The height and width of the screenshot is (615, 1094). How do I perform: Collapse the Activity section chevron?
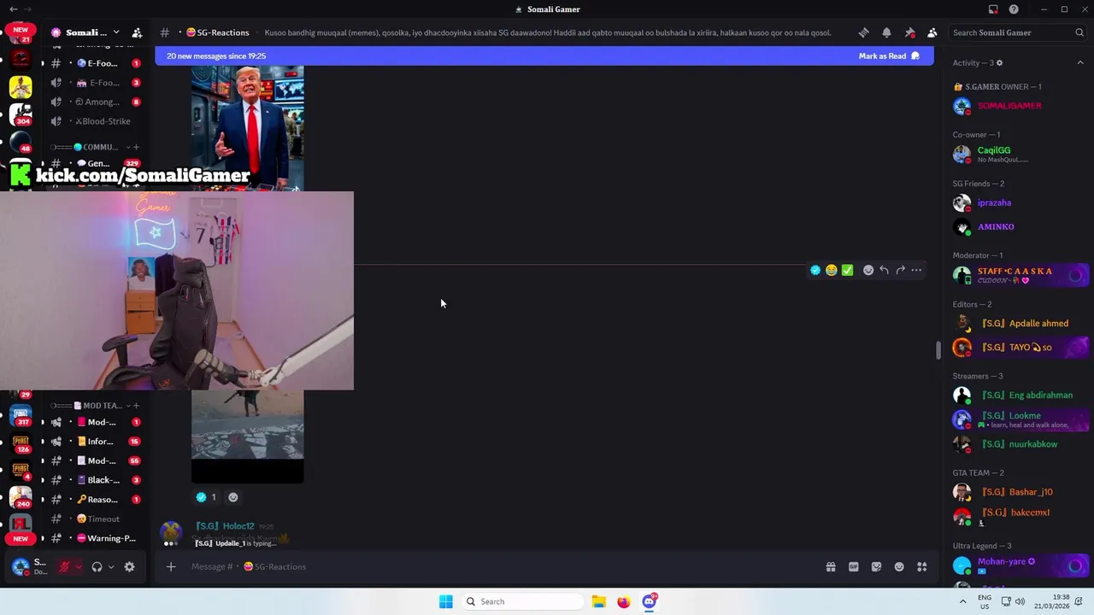click(x=1079, y=62)
